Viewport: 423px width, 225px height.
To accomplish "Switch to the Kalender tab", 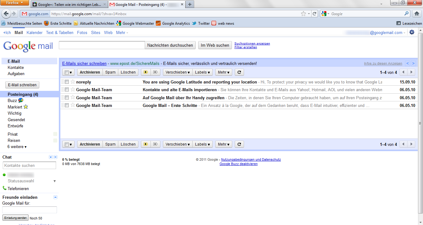I will click(x=34, y=32).
